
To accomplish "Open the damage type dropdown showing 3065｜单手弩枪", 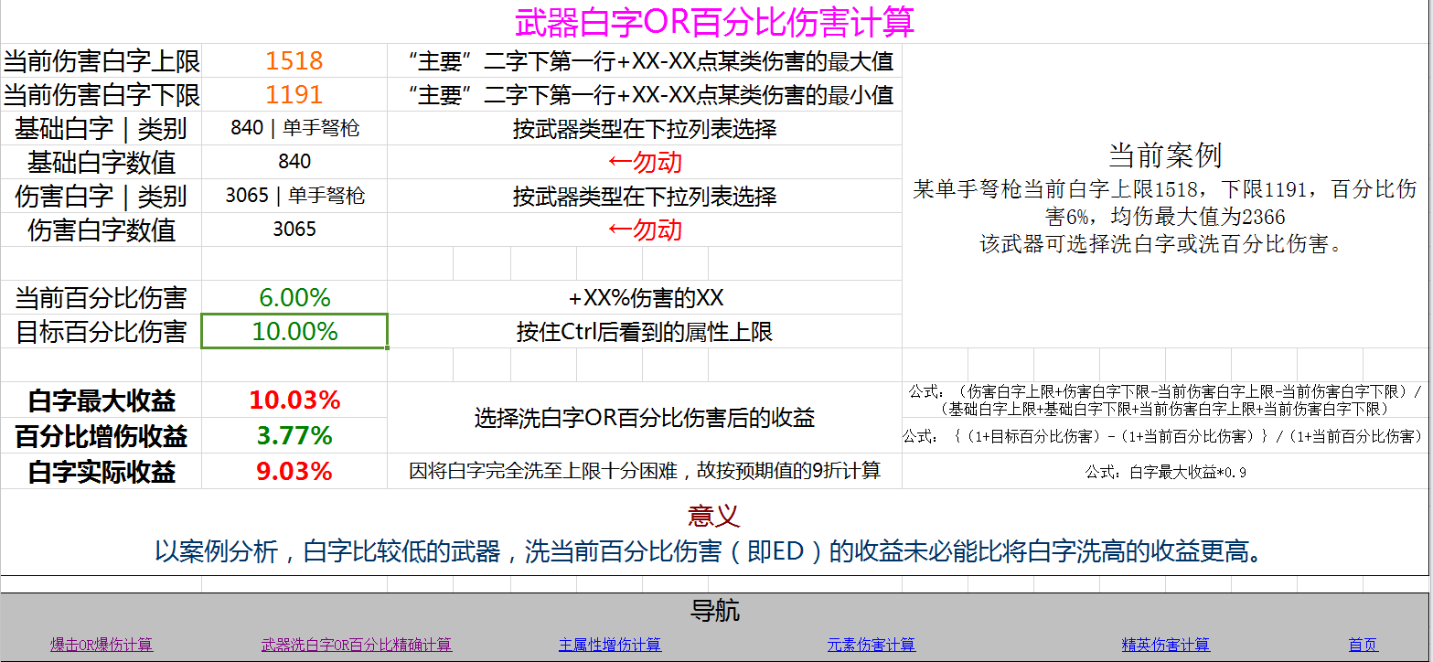I will pyautogui.click(x=294, y=196).
